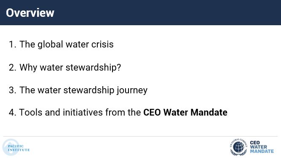Click the circular water drop behind Pacific Institute
The width and height of the screenshot is (281, 158).
11,147
